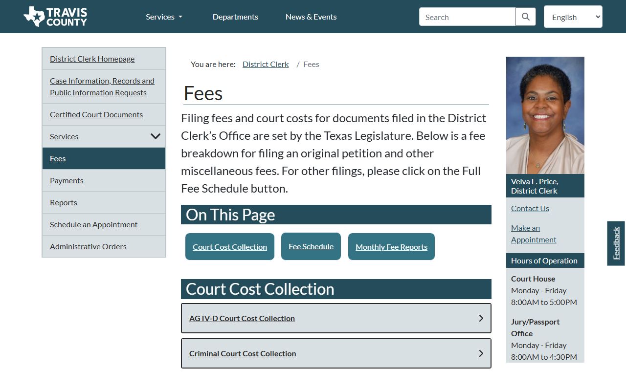
Task: Open the AG IV-D Court Cost Collection link
Action: coord(242,318)
